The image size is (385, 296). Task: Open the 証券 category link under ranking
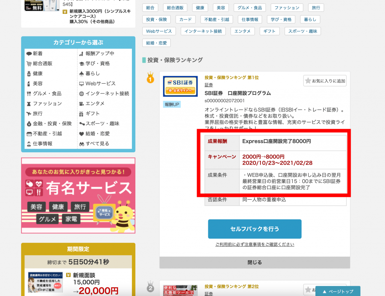coord(209,85)
